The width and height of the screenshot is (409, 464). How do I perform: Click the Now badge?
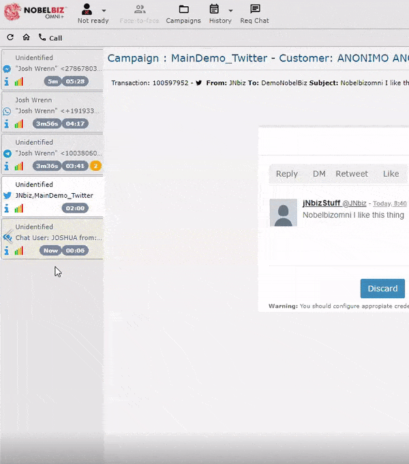pyautogui.click(x=50, y=250)
